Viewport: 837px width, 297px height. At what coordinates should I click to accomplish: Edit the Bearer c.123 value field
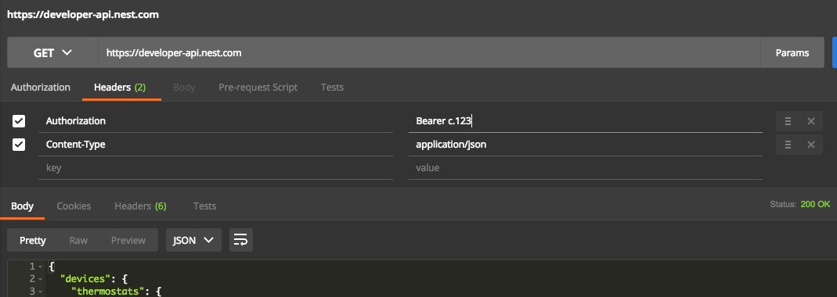click(x=586, y=121)
